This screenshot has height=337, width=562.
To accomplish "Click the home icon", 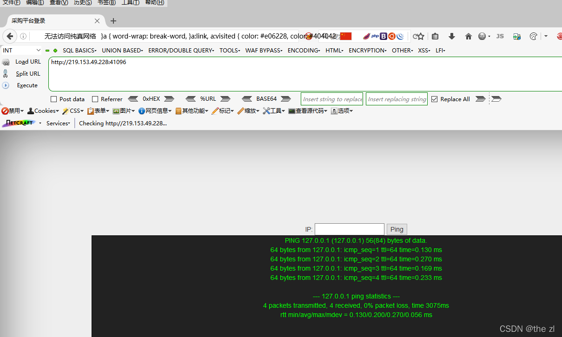I will (468, 36).
